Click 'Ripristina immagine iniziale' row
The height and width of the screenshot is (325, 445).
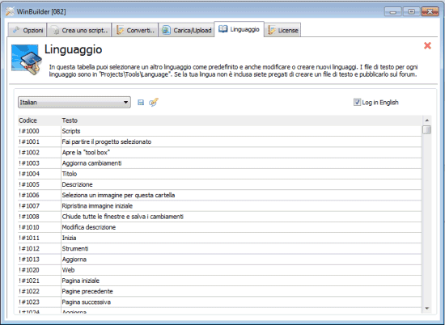point(219,206)
